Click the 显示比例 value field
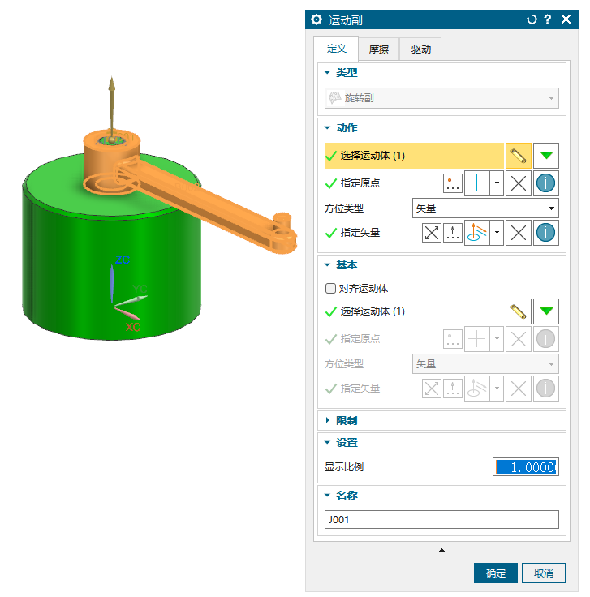The image size is (590, 597). coord(525,467)
